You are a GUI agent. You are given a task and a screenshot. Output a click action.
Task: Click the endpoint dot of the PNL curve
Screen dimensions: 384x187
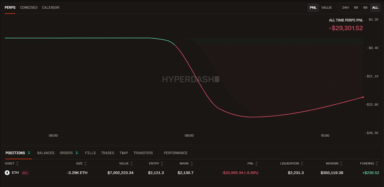(x=363, y=97)
